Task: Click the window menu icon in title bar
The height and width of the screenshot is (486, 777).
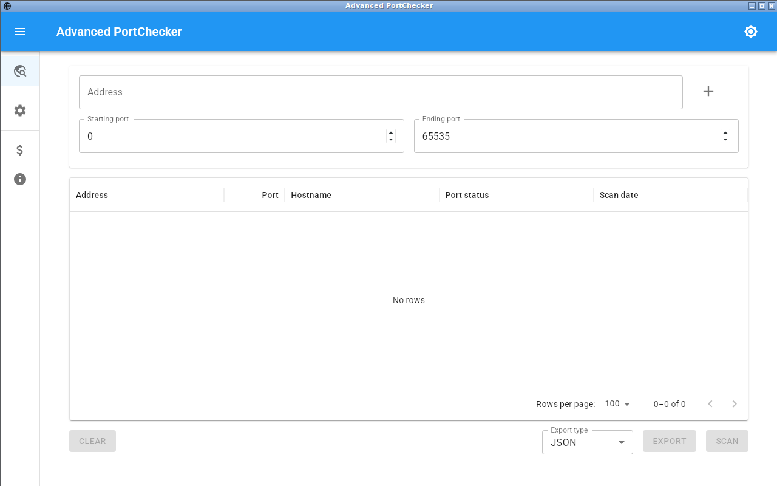Action: tap(7, 6)
